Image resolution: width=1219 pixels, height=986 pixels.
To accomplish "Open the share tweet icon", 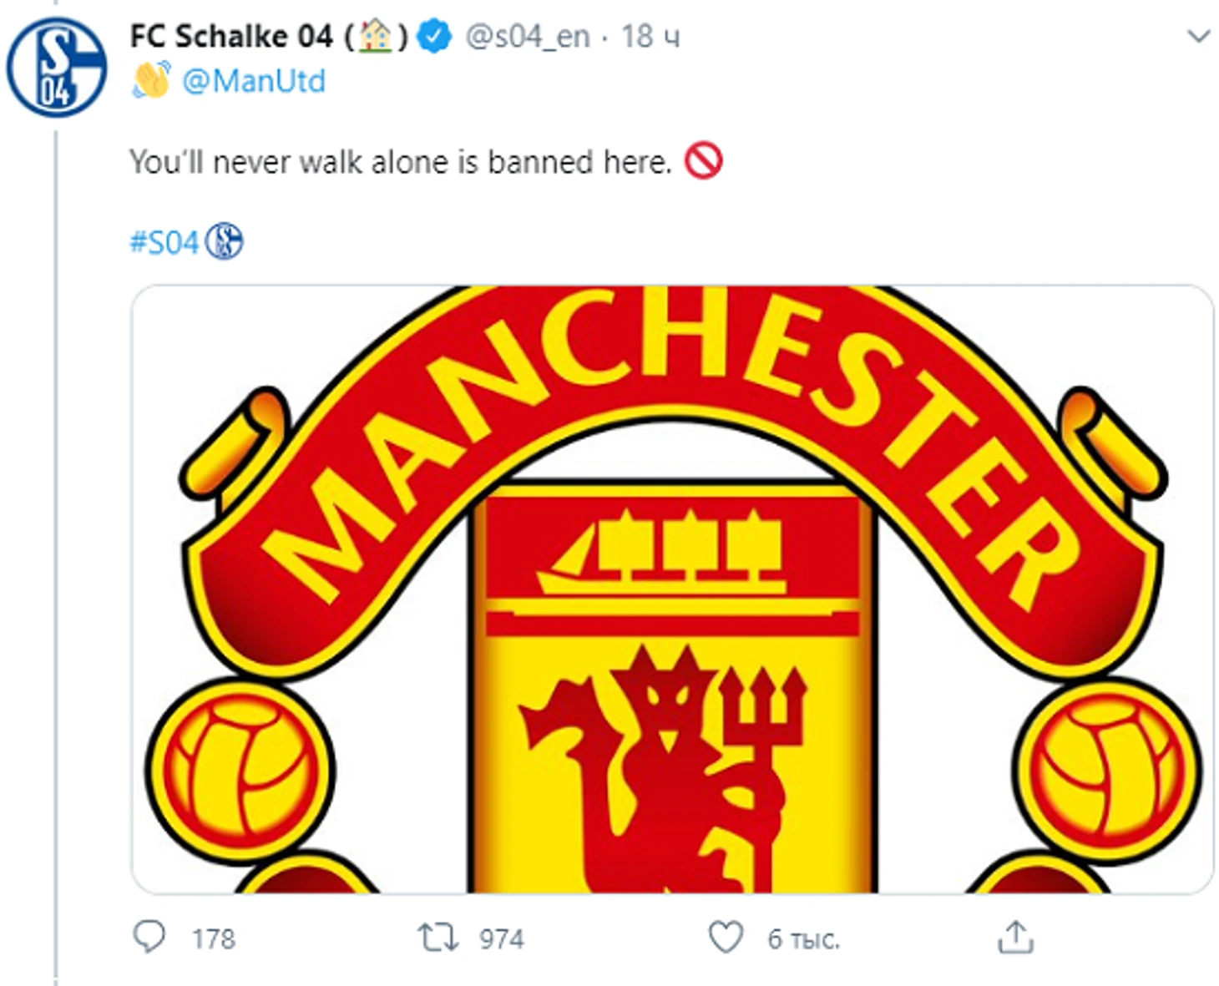I will coord(1015,938).
